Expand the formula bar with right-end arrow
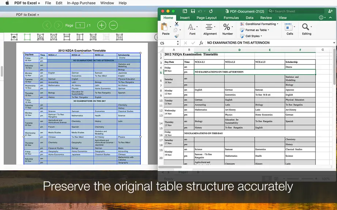Image resolution: width=337 pixels, height=210 pixels. [334, 43]
